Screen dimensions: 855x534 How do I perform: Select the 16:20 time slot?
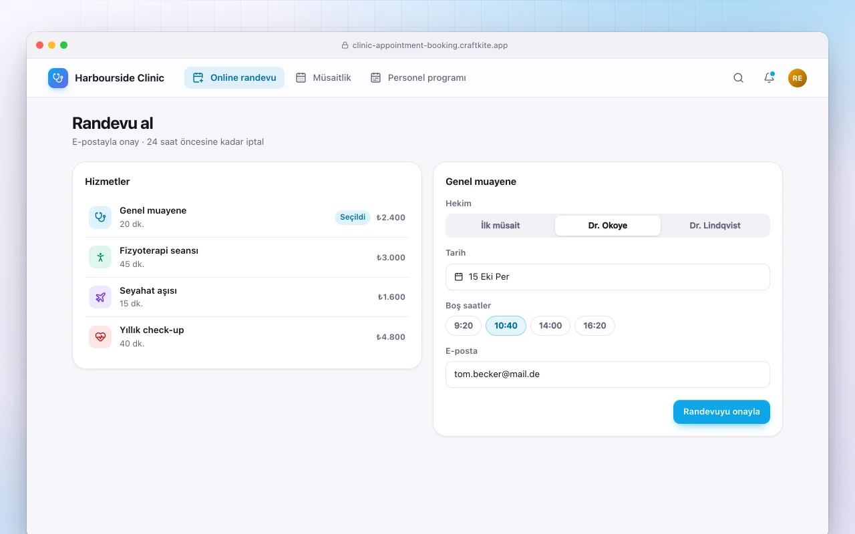(x=594, y=326)
